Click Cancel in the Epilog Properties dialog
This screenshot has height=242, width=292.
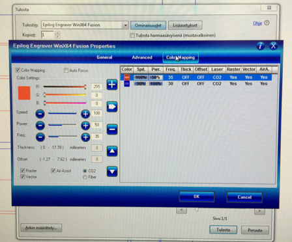pos(244,197)
